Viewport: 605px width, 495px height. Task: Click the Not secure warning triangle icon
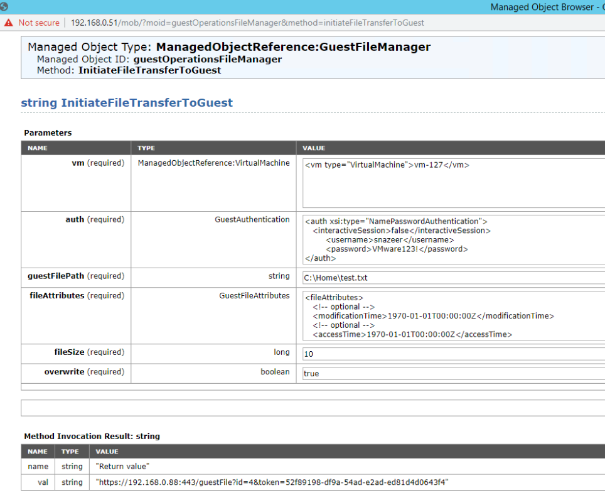(8, 23)
